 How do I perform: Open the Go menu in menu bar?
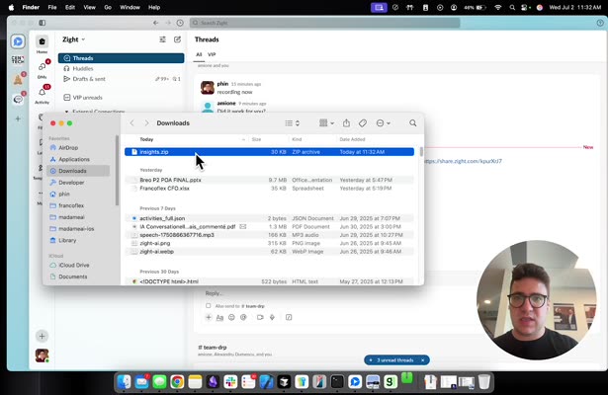(x=108, y=7)
